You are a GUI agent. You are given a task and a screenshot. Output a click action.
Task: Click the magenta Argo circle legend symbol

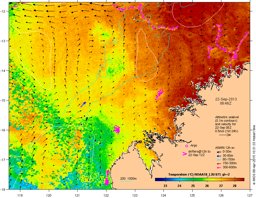pyautogui.click(x=186, y=146)
